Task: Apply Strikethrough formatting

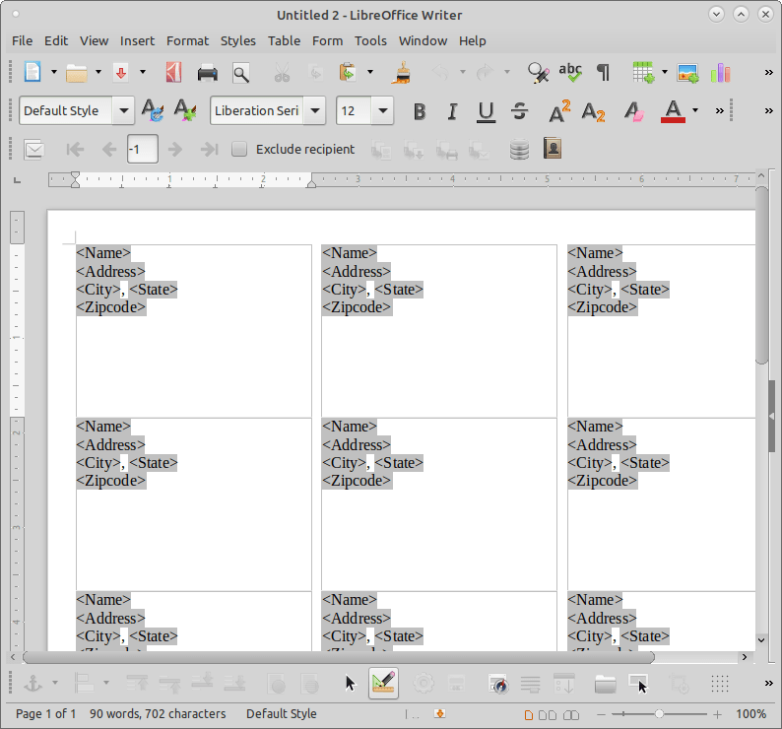Action: (519, 110)
